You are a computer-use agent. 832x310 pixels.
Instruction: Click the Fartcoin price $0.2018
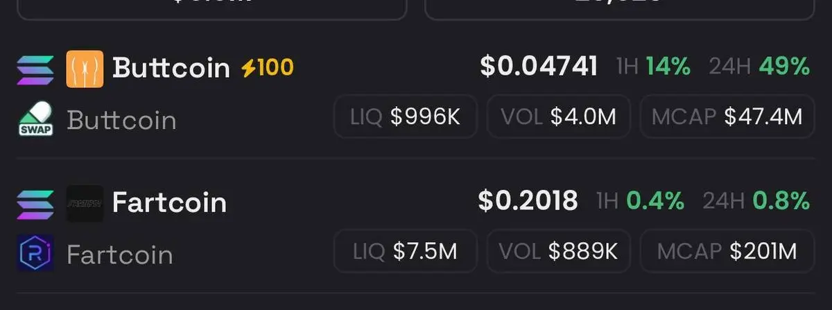point(528,201)
